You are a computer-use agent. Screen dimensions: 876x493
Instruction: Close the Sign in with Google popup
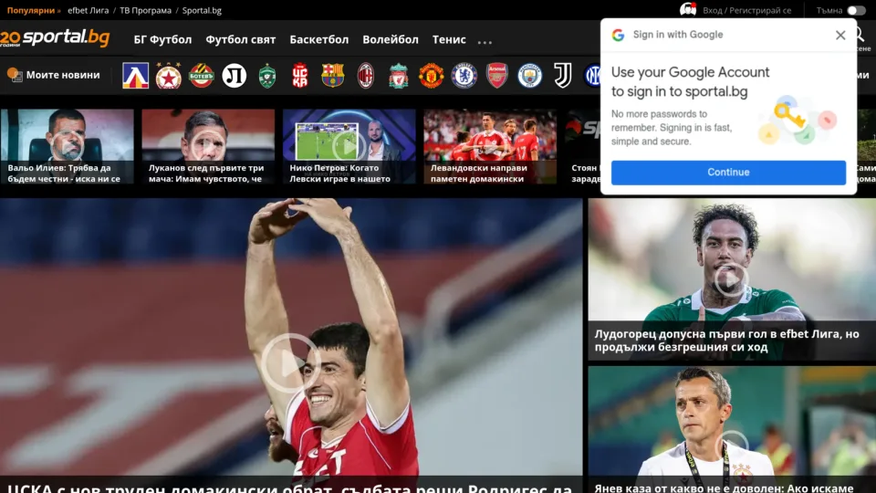coord(840,36)
